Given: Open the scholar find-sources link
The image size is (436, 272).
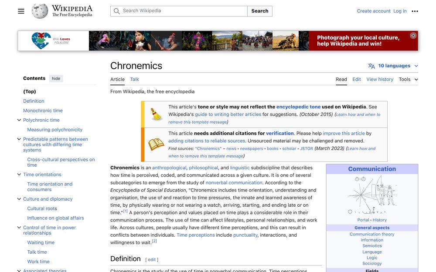Looking at the screenshot, I should (x=289, y=149).
